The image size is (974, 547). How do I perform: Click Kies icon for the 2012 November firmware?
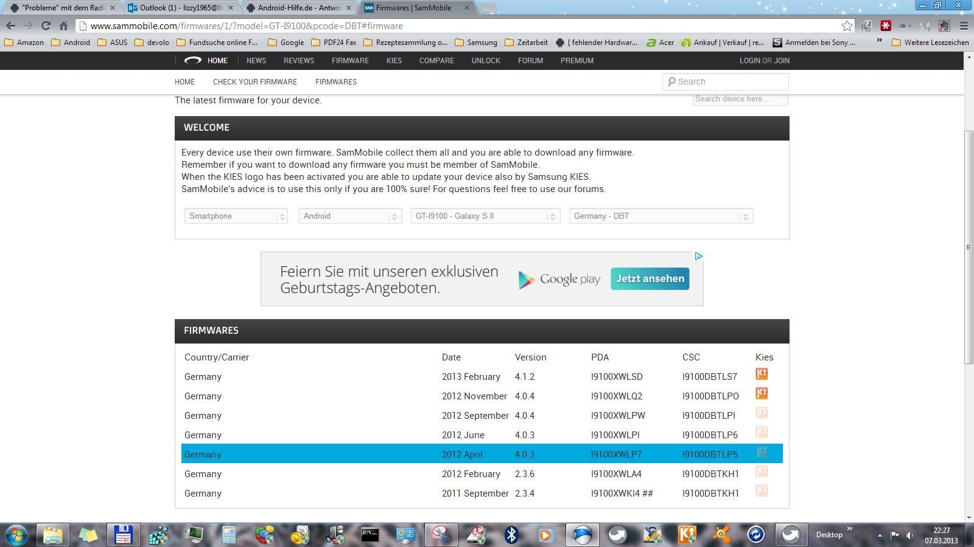tap(762, 393)
